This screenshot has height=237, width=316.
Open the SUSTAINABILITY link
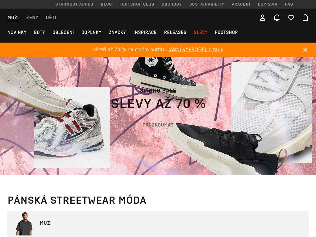(206, 4)
